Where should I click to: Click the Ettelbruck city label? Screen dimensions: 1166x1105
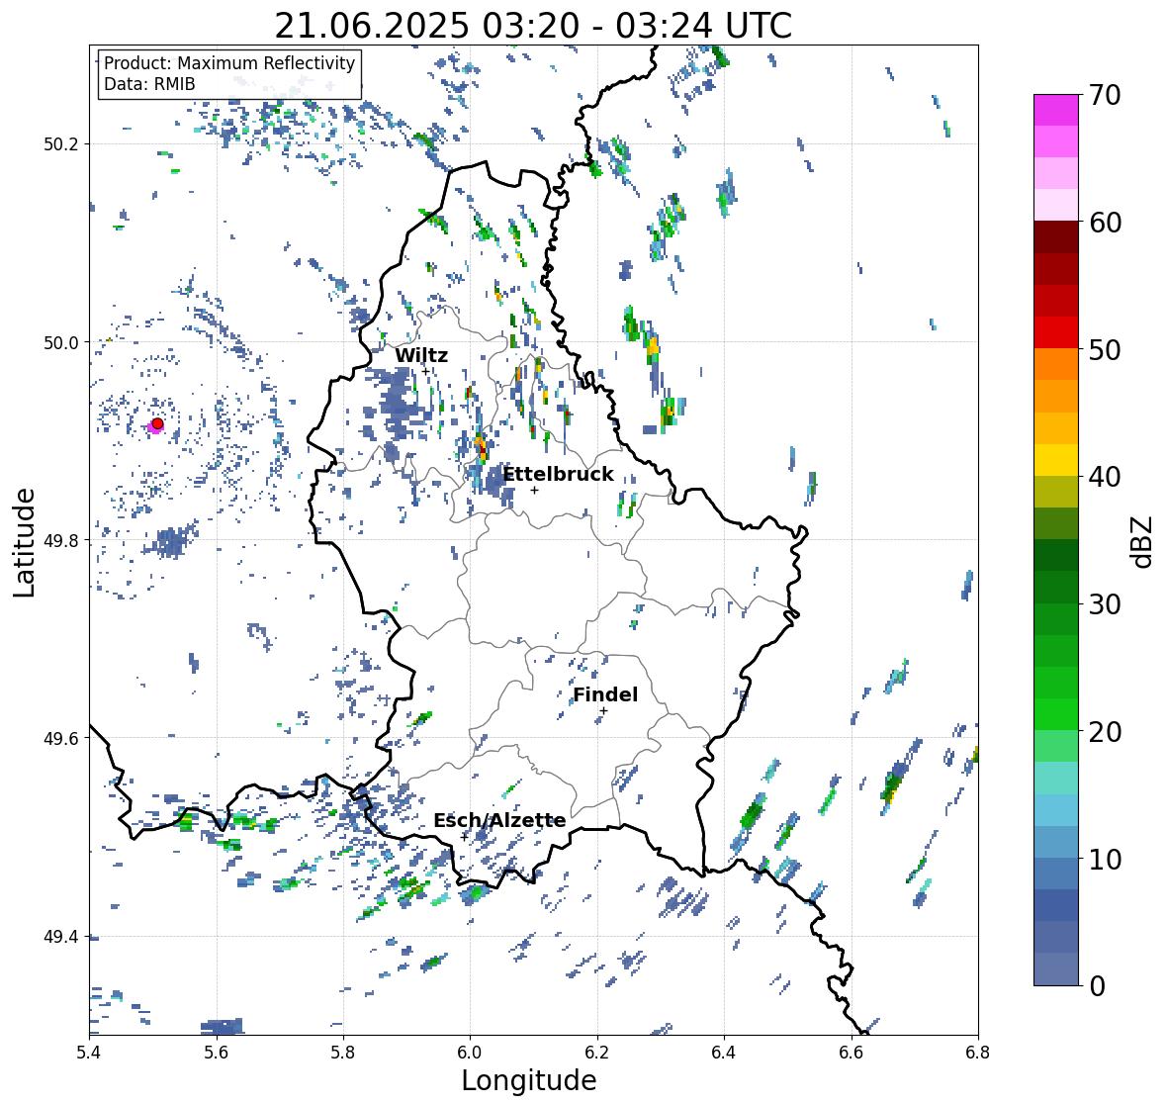pyautogui.click(x=559, y=474)
